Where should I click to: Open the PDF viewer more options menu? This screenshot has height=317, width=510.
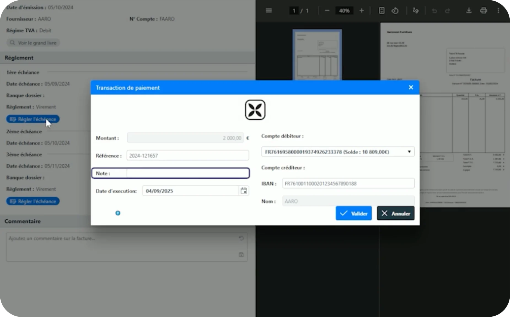coord(498,10)
